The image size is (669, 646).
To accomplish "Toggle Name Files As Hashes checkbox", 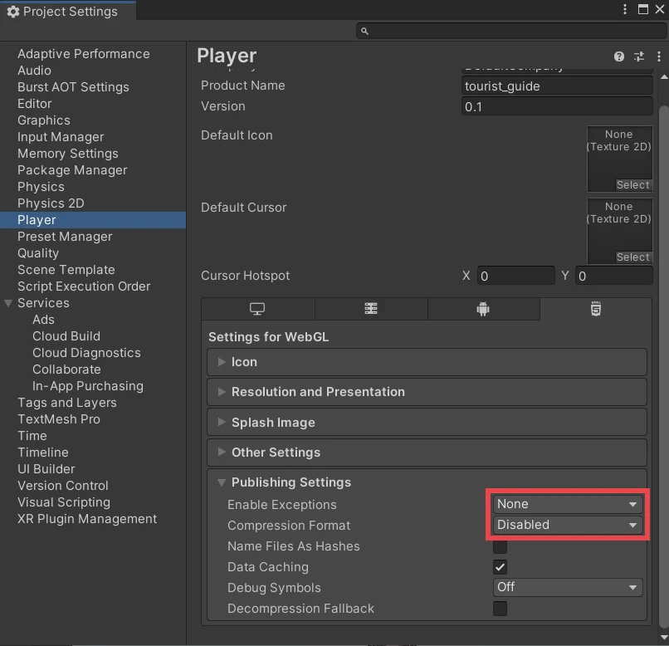I will coord(500,546).
